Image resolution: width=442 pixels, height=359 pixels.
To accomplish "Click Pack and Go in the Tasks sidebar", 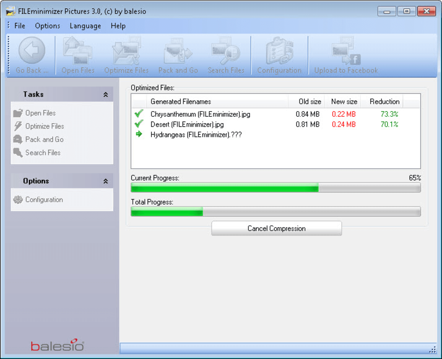I will [44, 139].
